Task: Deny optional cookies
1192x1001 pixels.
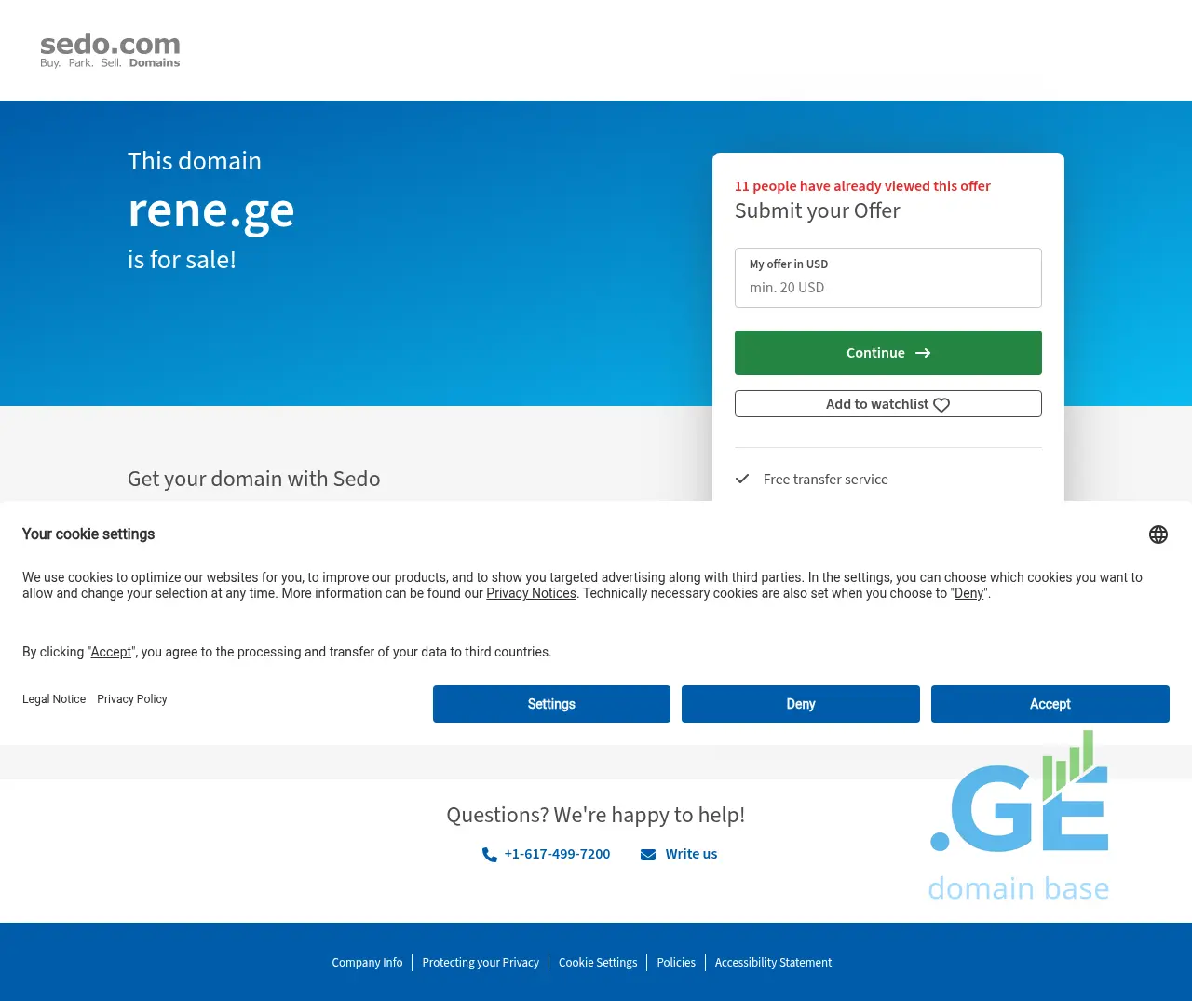Action: pos(800,704)
